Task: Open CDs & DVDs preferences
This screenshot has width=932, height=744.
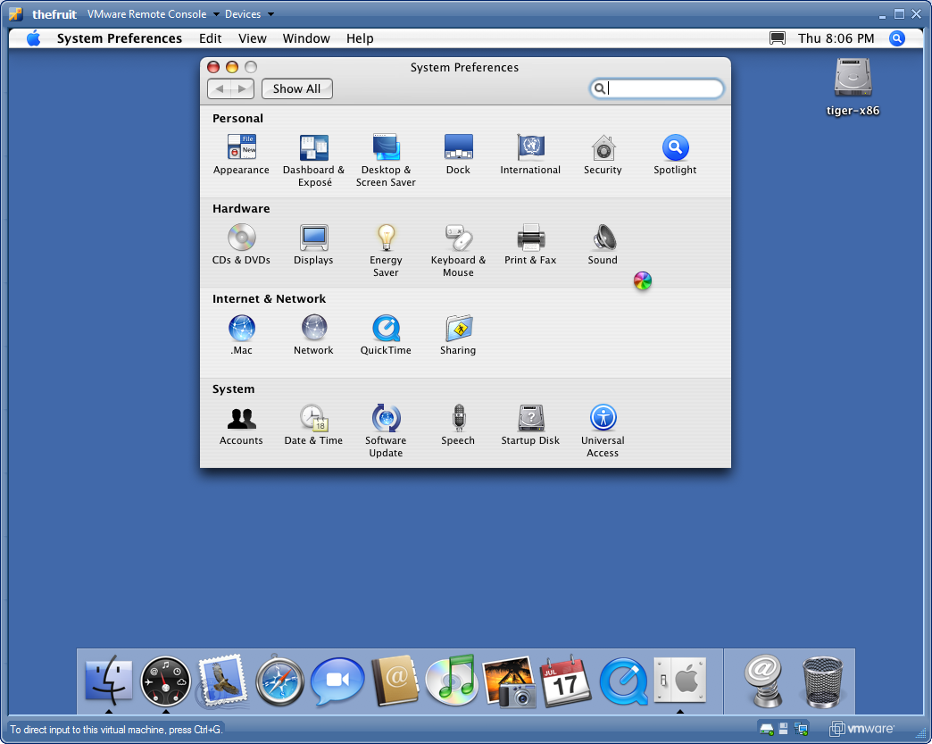Action: click(x=241, y=245)
